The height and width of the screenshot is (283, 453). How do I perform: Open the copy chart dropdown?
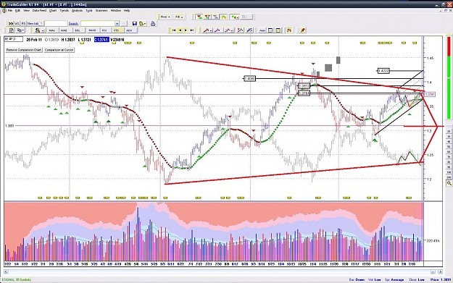(x=20, y=30)
